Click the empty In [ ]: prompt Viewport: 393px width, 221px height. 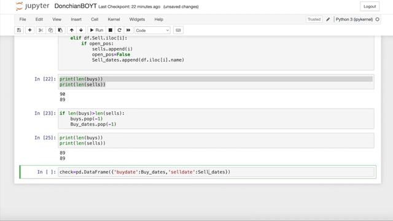[47, 172]
